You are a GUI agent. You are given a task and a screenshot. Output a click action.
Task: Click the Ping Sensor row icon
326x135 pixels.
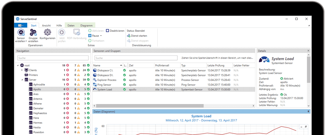pos(95,85)
